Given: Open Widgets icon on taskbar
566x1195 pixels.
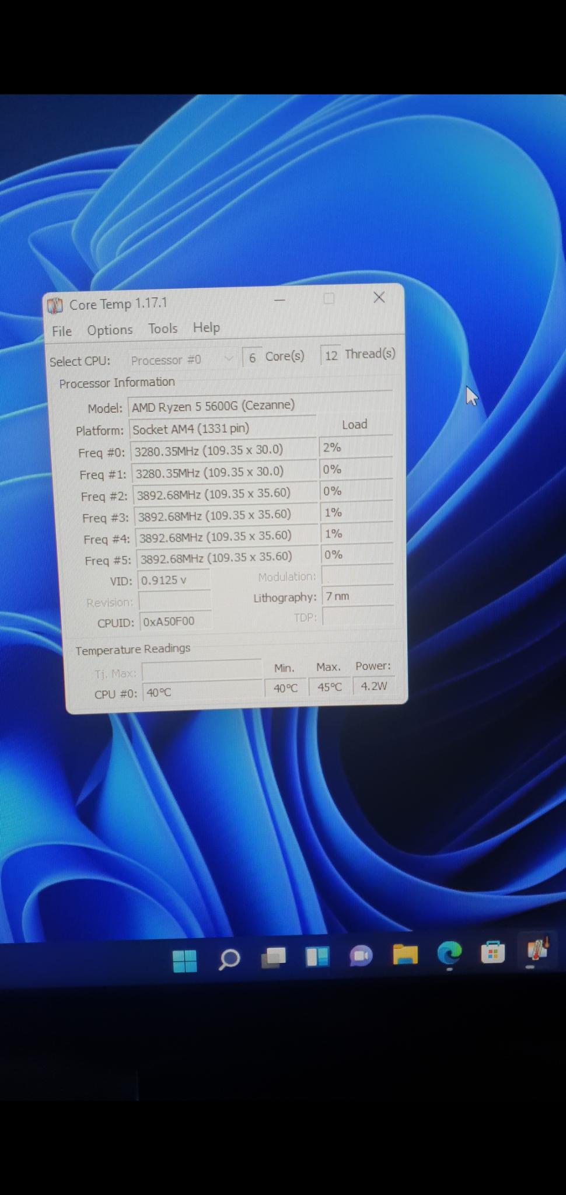Looking at the screenshot, I should pyautogui.click(x=317, y=956).
